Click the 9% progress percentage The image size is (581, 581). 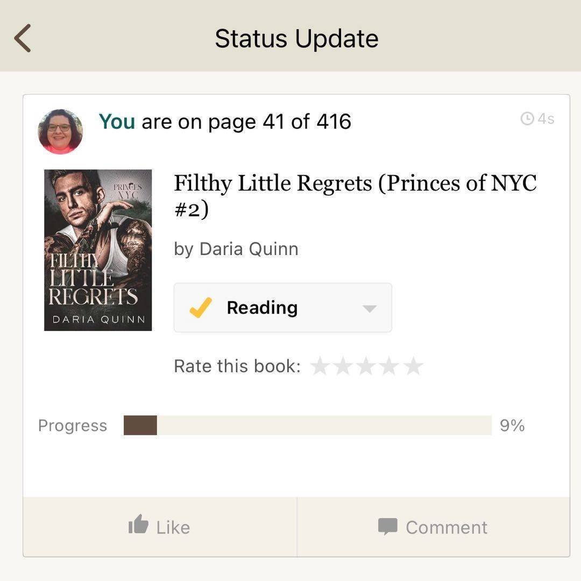tap(512, 426)
